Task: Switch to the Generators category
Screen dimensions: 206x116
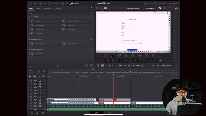Action: (48, 8)
